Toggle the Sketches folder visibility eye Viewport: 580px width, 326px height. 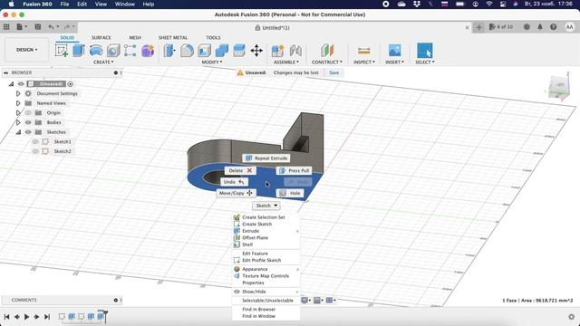pyautogui.click(x=28, y=132)
